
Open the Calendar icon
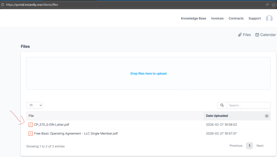coord(257,35)
